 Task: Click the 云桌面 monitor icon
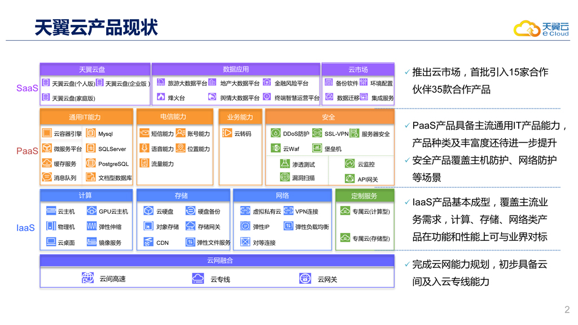[x=51, y=241]
